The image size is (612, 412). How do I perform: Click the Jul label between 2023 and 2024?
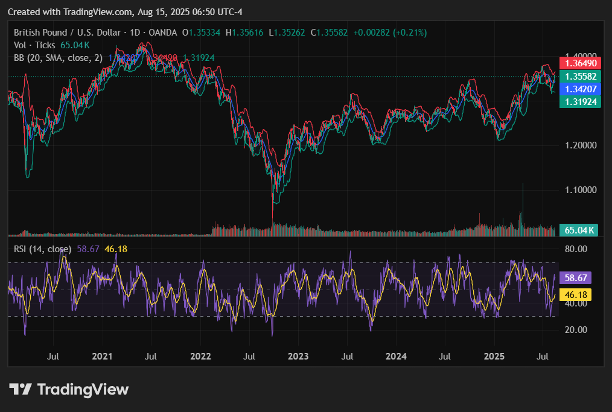(348, 357)
